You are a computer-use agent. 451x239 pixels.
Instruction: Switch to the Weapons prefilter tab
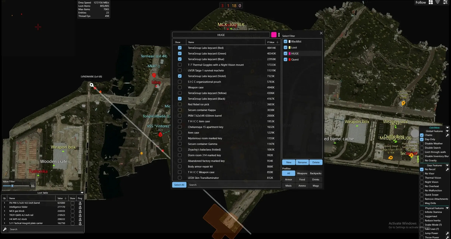302,173
